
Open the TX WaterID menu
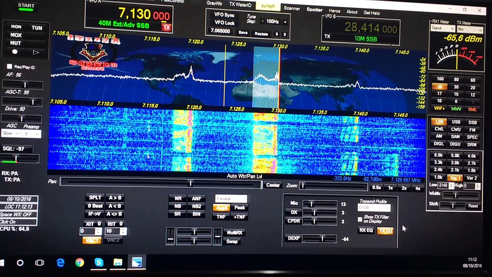(240, 5)
